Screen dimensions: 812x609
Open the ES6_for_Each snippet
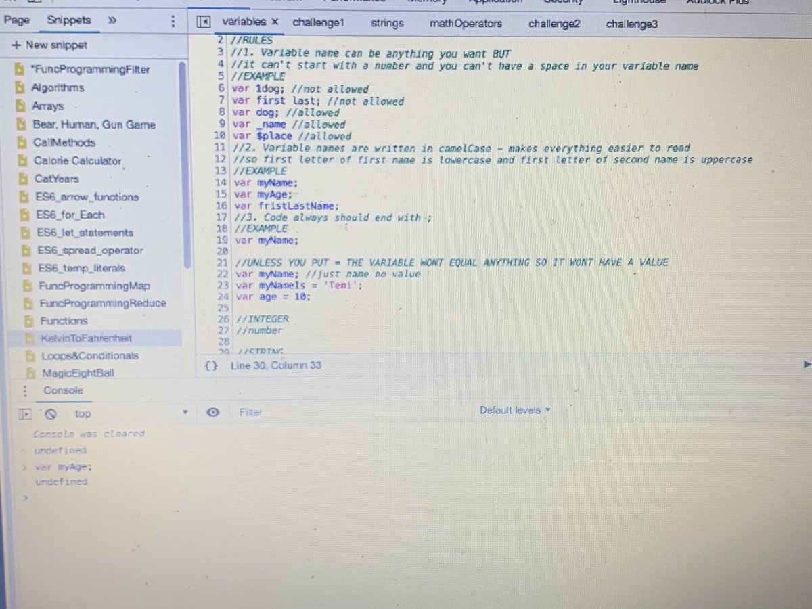pos(71,215)
